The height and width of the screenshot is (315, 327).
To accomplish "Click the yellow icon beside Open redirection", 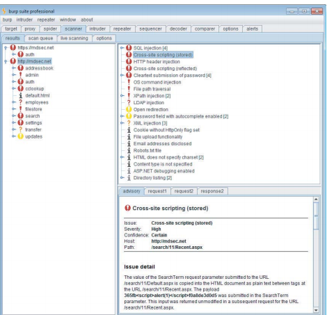I will 129,109.
